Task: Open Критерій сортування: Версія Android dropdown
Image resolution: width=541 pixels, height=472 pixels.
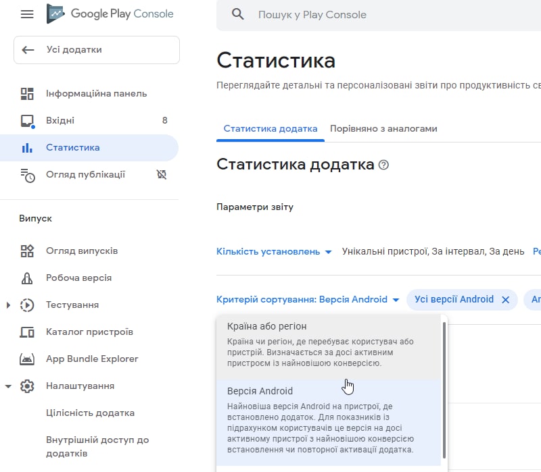Action: (x=308, y=299)
